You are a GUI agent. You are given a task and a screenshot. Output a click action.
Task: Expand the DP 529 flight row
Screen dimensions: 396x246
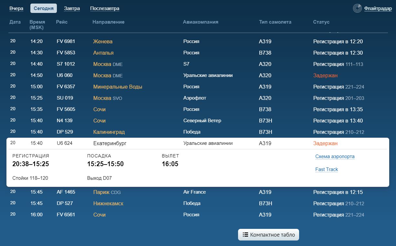[198, 132]
